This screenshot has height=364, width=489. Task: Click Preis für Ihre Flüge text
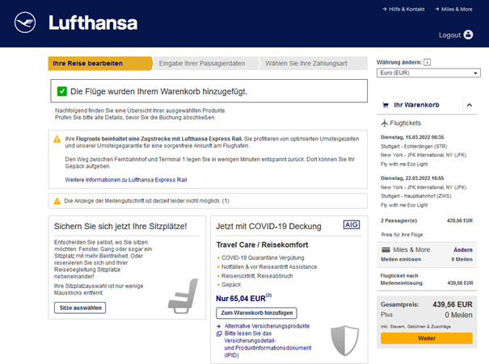click(x=402, y=235)
